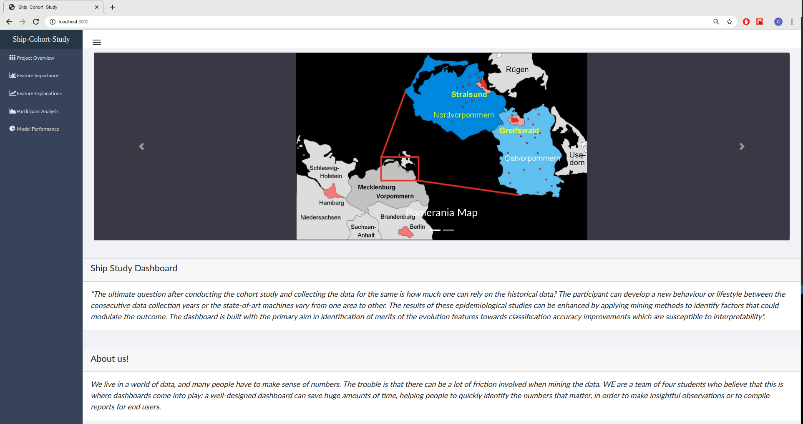The image size is (803, 424).
Task: Advance to the next carousel slide
Action: pos(742,146)
